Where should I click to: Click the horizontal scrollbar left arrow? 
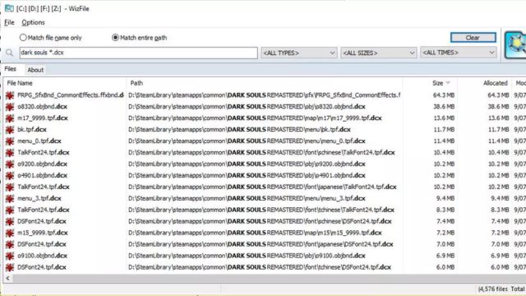click(x=7, y=278)
